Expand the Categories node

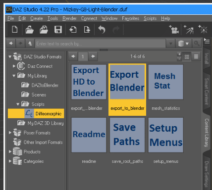10,161
